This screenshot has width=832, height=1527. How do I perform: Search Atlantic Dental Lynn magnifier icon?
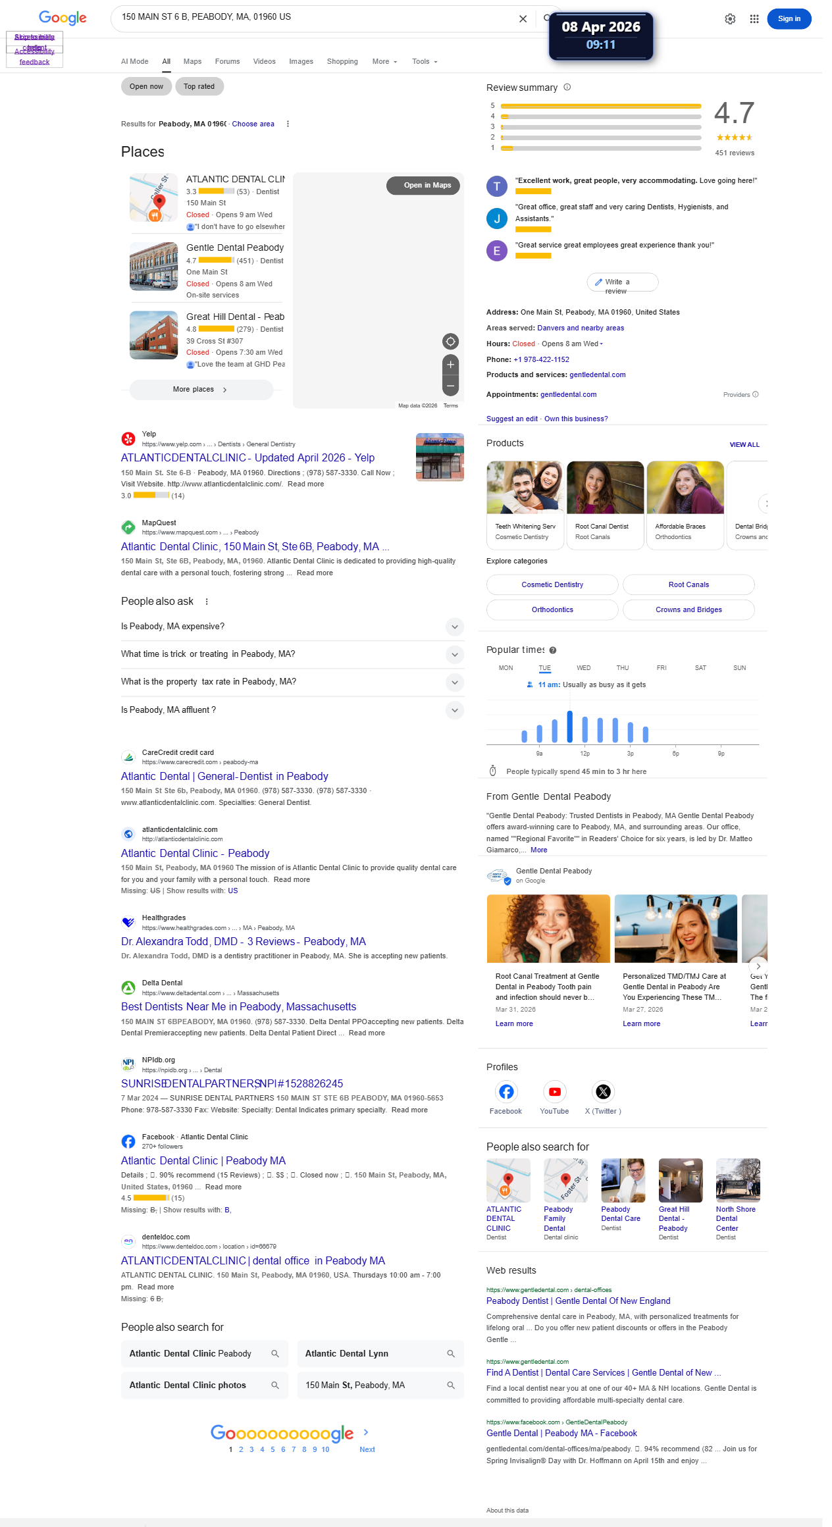click(x=451, y=1354)
